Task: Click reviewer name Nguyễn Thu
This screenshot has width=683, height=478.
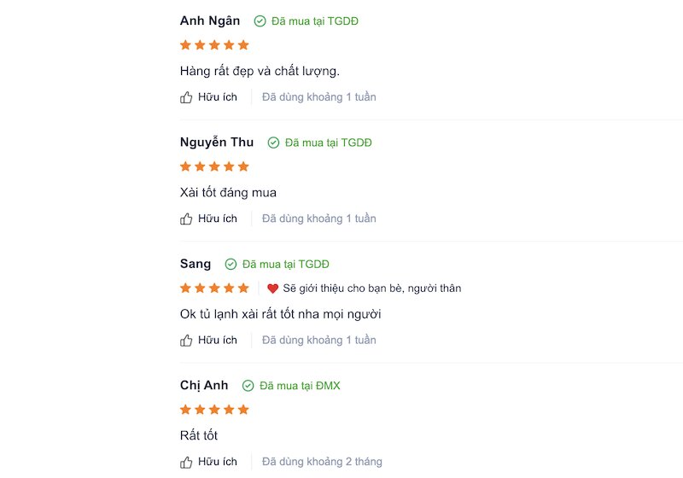Action: [217, 143]
